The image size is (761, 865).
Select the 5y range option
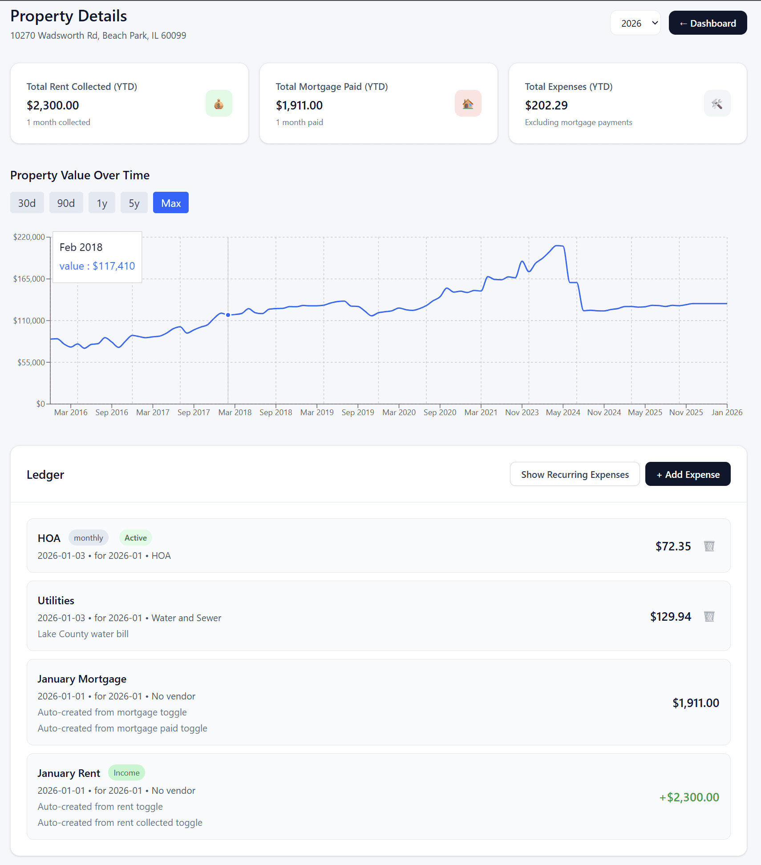pos(134,202)
